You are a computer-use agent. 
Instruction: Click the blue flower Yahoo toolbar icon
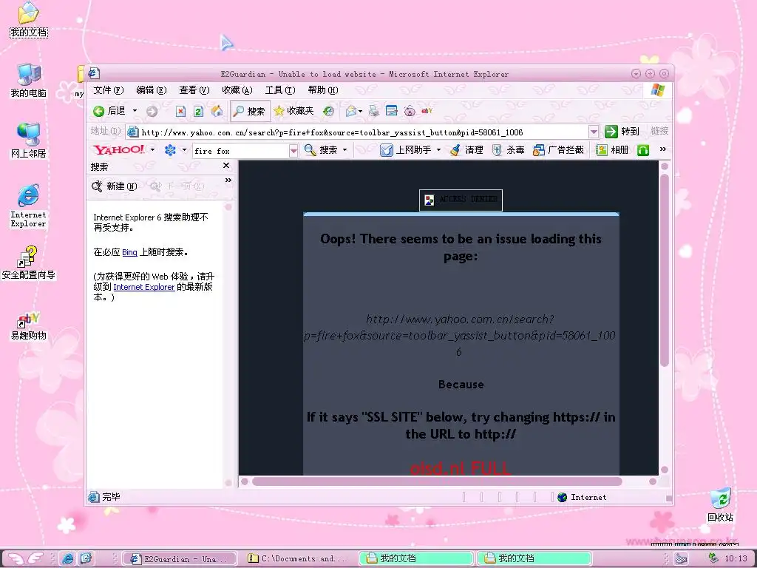pos(170,150)
